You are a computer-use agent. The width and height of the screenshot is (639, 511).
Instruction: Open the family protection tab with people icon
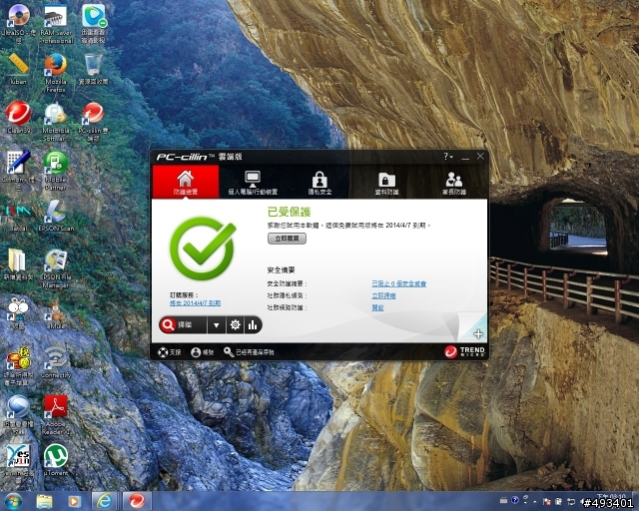tap(454, 183)
